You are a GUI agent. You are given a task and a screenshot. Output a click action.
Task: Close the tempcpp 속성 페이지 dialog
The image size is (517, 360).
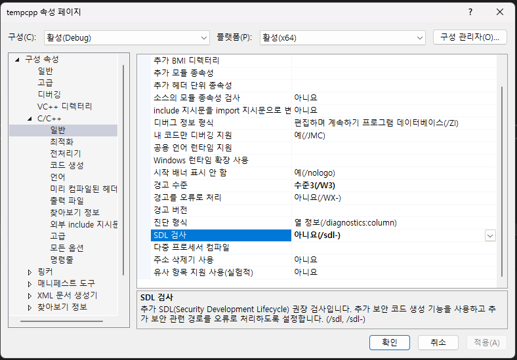coord(500,12)
